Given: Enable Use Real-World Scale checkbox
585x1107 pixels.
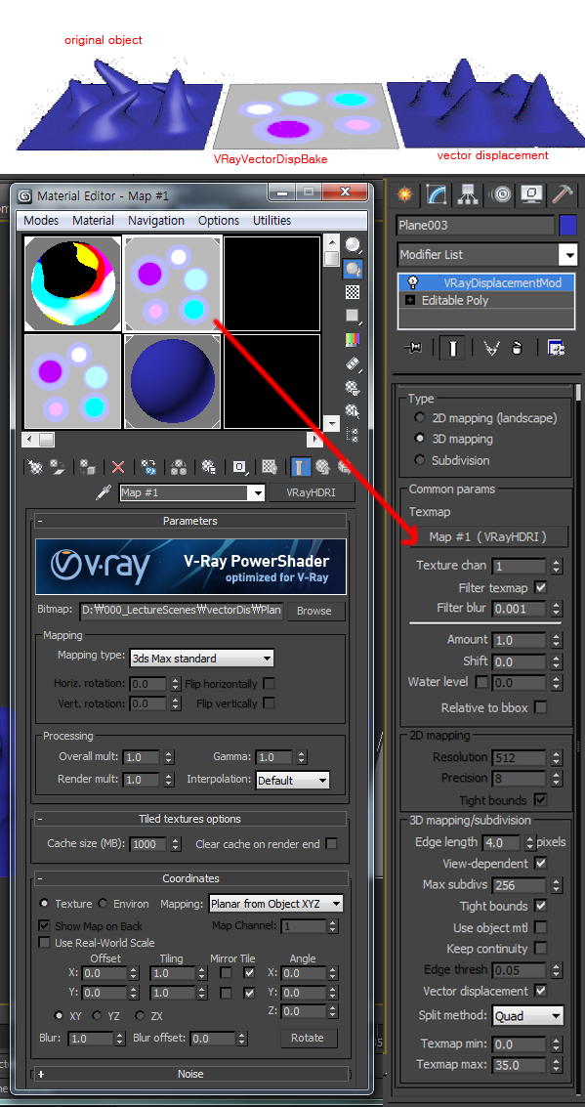Looking at the screenshot, I should (45, 943).
